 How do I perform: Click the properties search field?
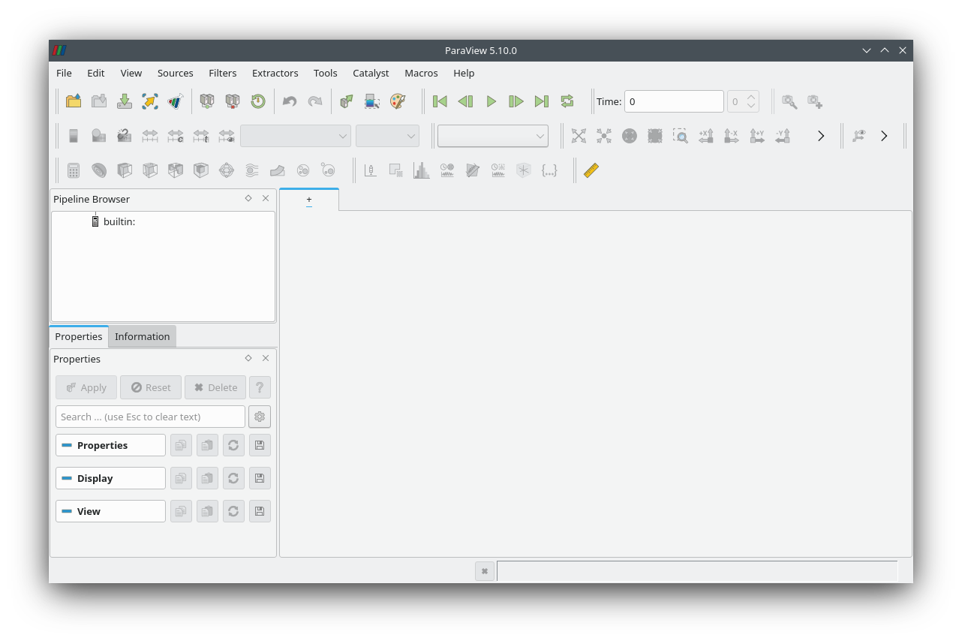(x=150, y=417)
